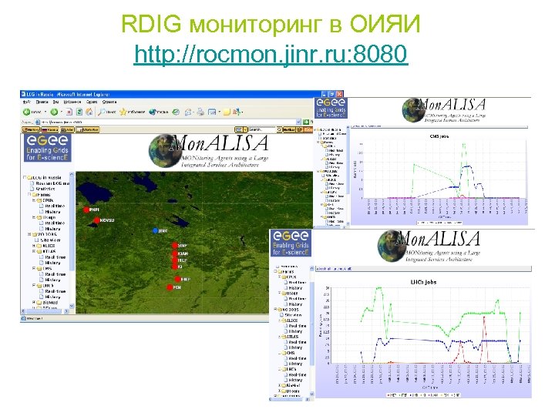555x416 pixels.
Task: Open the Вид menu
Action: tap(55, 102)
